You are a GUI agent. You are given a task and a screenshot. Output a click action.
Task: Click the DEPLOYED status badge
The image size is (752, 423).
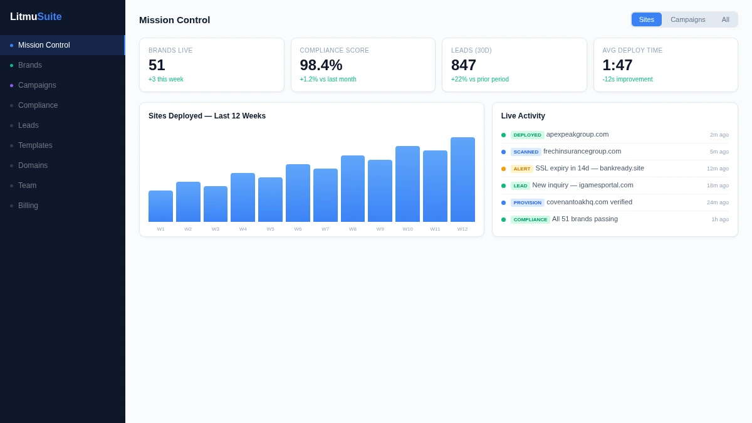coord(527,135)
